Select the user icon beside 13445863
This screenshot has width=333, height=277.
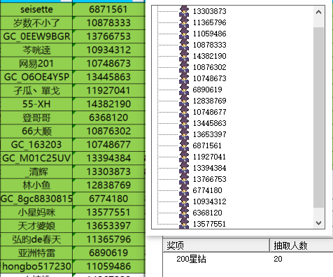click(x=184, y=123)
